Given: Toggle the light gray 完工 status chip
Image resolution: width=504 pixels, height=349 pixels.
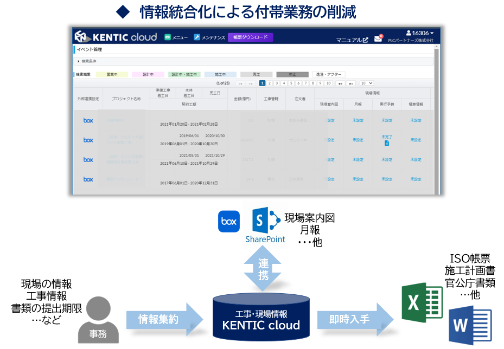Looking at the screenshot, I should coord(256,74).
